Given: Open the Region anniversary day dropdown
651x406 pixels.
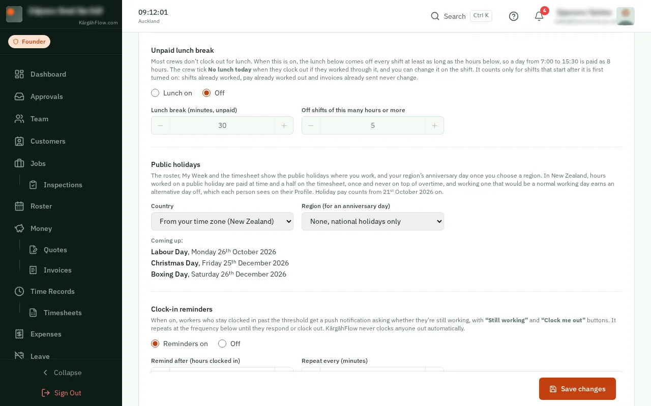Looking at the screenshot, I should tap(373, 221).
